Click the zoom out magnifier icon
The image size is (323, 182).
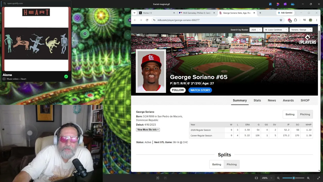pos(278,178)
